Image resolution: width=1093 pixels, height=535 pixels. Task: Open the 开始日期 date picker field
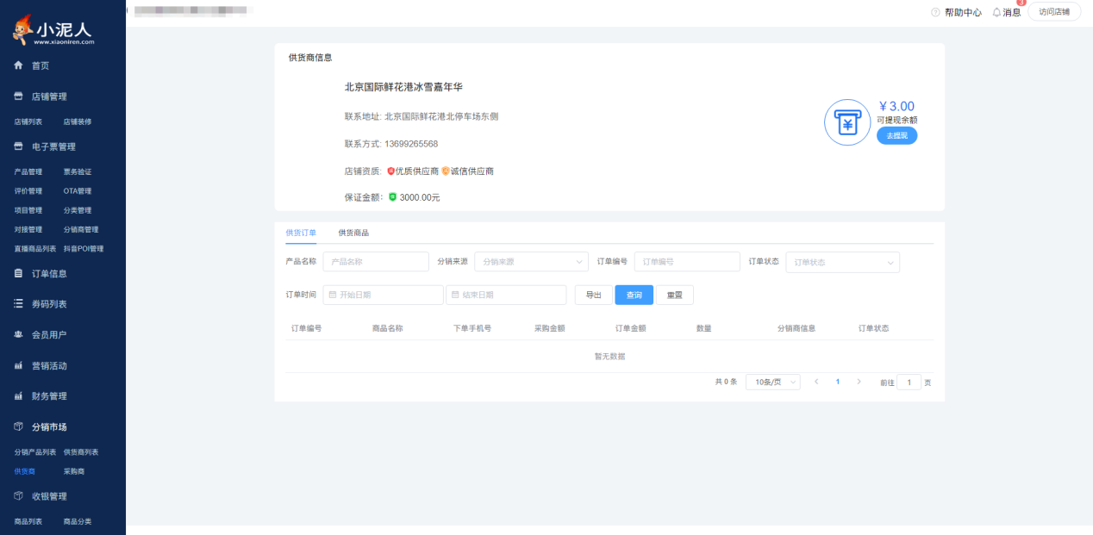tap(383, 295)
